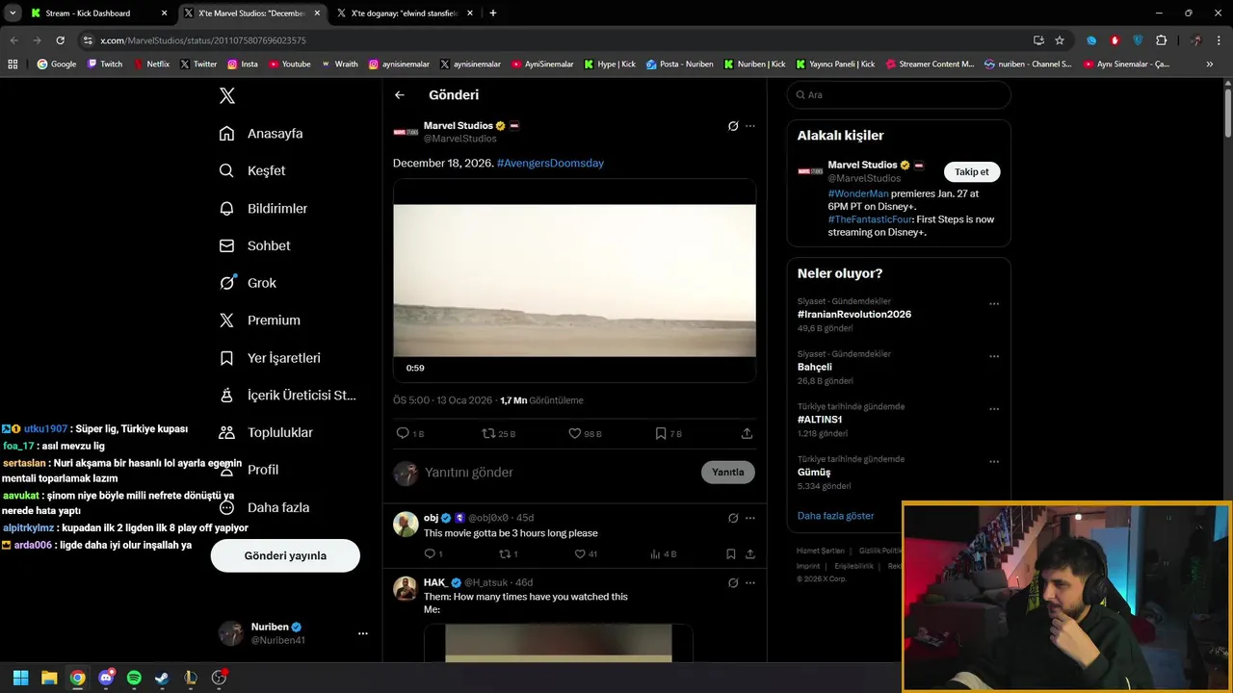Screen dimensions: 1233x693
Task: Open #TheFantasticFour hashtag in bio
Action: coord(868,219)
